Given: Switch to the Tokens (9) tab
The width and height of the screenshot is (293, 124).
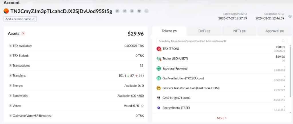Looking at the screenshot, I should click(169, 31).
